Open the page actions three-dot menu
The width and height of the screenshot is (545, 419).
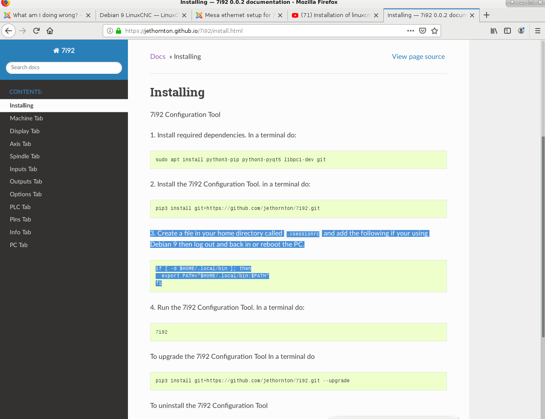410,31
